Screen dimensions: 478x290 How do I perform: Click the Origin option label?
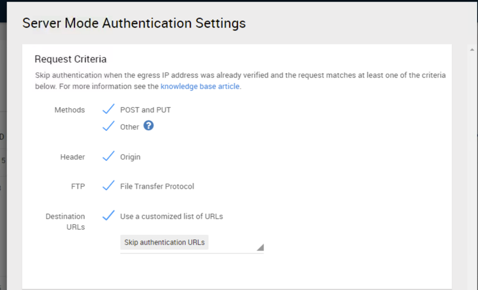(130, 157)
